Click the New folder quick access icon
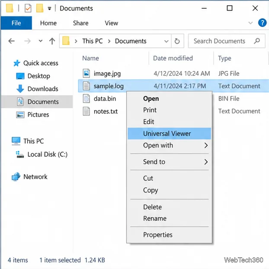The image size is (269, 269). coord(40,8)
